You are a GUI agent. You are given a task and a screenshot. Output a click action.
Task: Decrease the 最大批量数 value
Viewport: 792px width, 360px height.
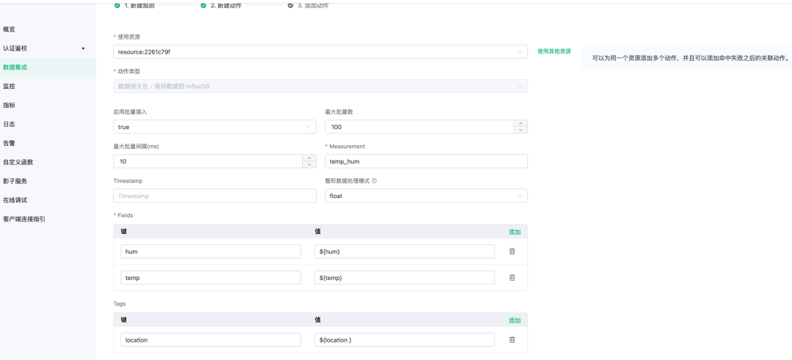pyautogui.click(x=521, y=131)
